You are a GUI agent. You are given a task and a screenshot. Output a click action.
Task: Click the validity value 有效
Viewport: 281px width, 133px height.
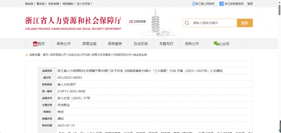(60, 112)
